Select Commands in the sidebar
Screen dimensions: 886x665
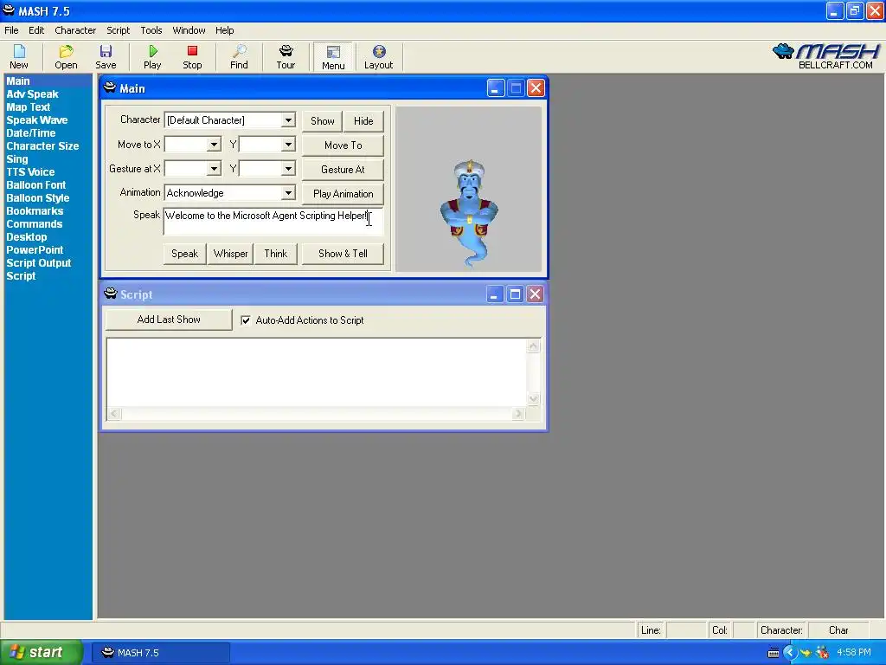pyautogui.click(x=34, y=224)
